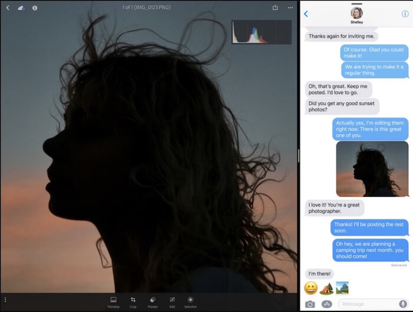
Task: Open the sent silhouette photo in chat
Action: tap(372, 169)
